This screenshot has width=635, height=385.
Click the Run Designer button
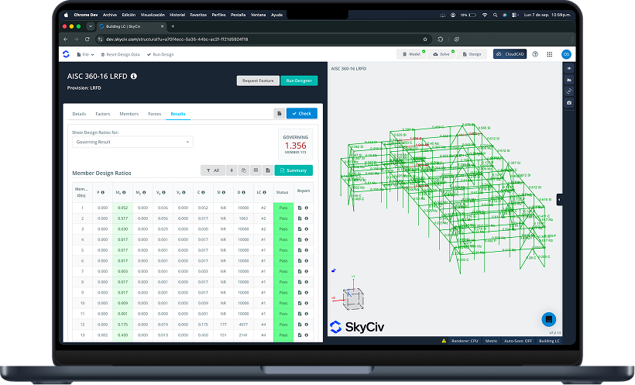[299, 81]
